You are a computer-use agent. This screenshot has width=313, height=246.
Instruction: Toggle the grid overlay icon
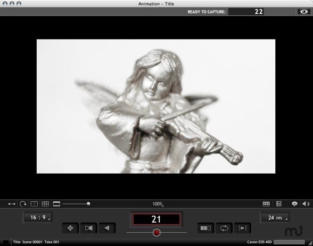(x=45, y=204)
